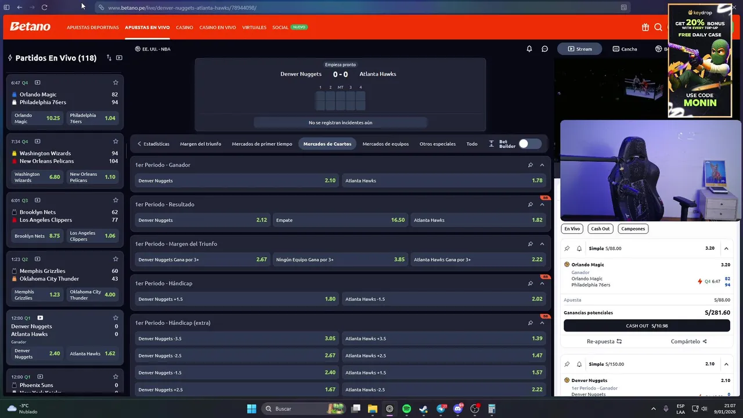
Task: Select Empate odds 16.50
Action: pos(340,220)
